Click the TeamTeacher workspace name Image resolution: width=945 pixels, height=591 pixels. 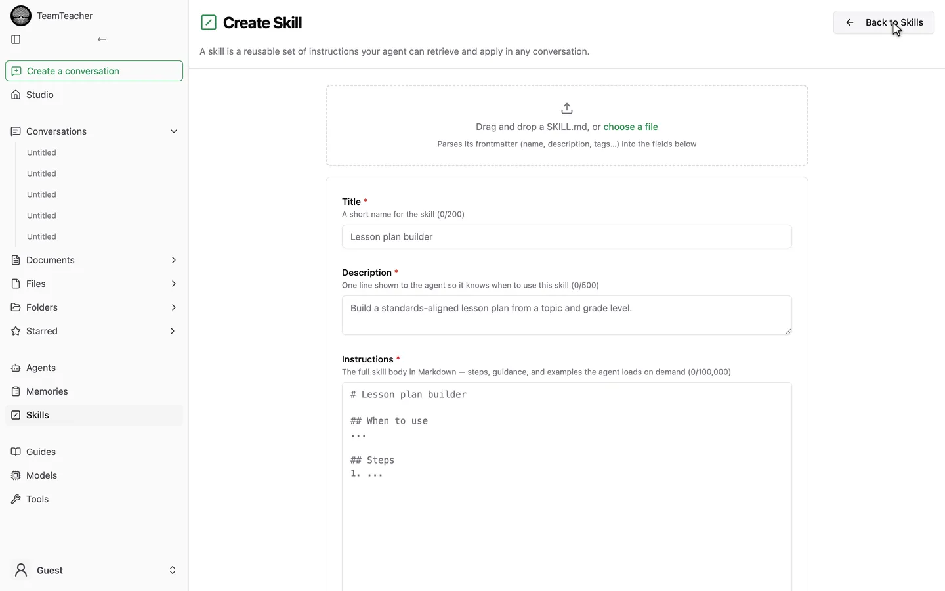click(64, 16)
